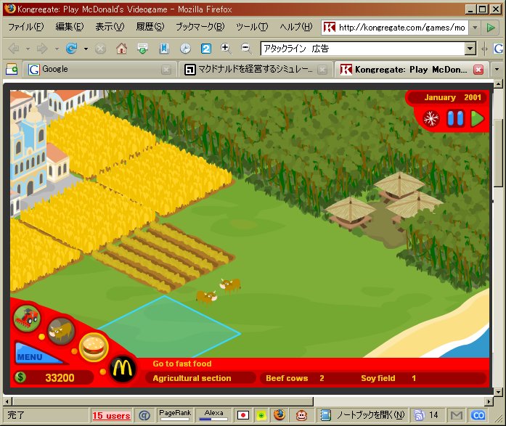Reload the page with the refresh icon
The image size is (506, 426).
pos(71,49)
